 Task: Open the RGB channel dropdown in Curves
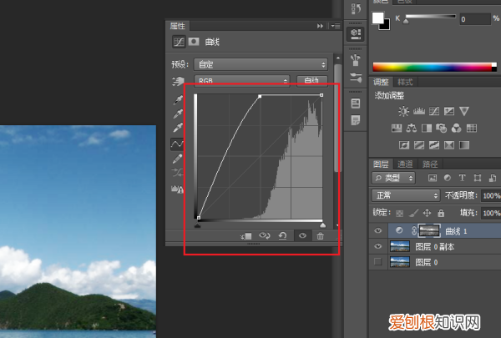242,81
